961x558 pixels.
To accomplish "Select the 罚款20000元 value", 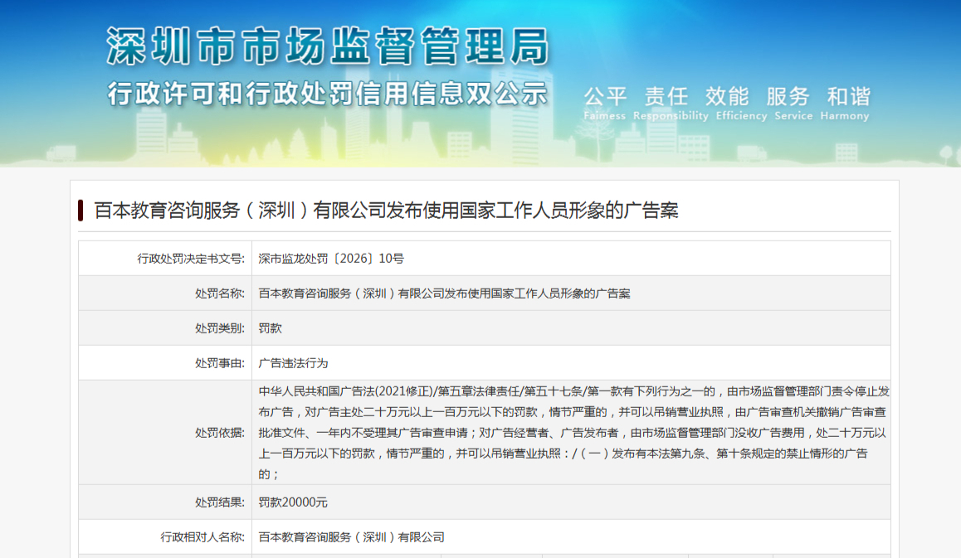I will pyautogui.click(x=293, y=503).
